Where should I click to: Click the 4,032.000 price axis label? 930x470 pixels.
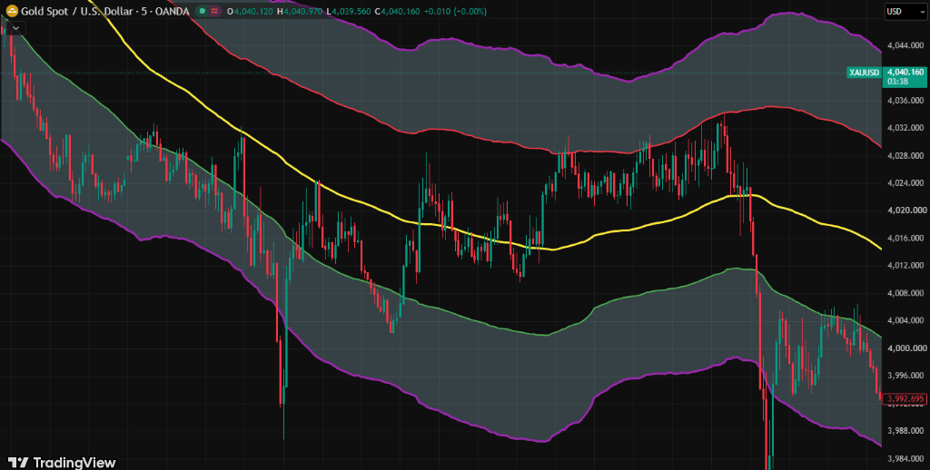pyautogui.click(x=905, y=128)
